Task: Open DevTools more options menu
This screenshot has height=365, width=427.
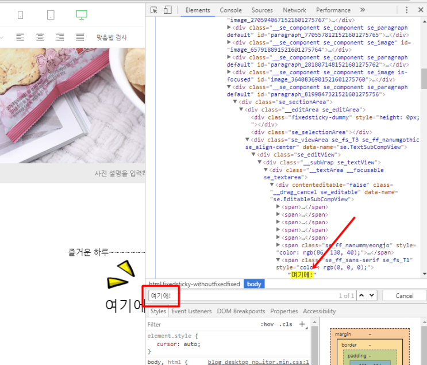Action: (x=406, y=10)
